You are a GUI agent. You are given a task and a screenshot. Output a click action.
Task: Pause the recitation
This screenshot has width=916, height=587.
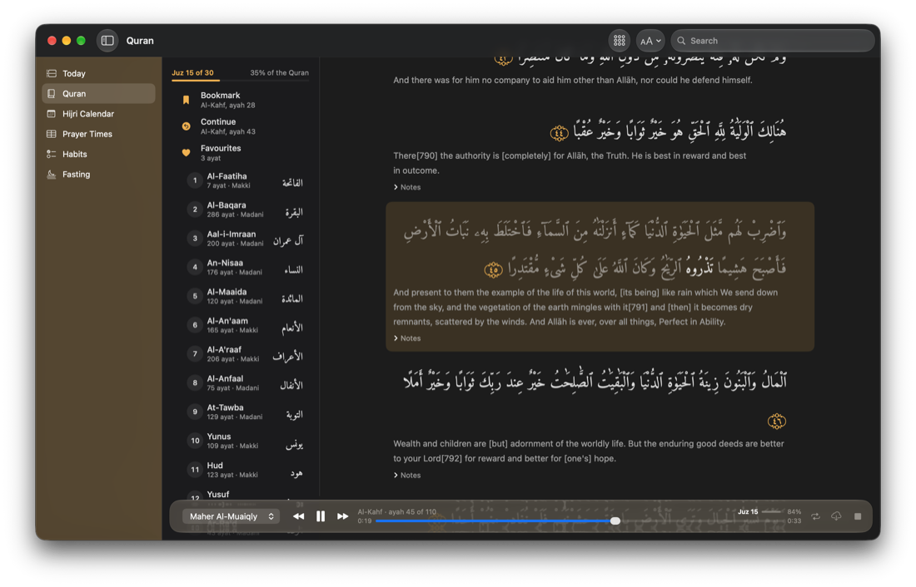[321, 516]
